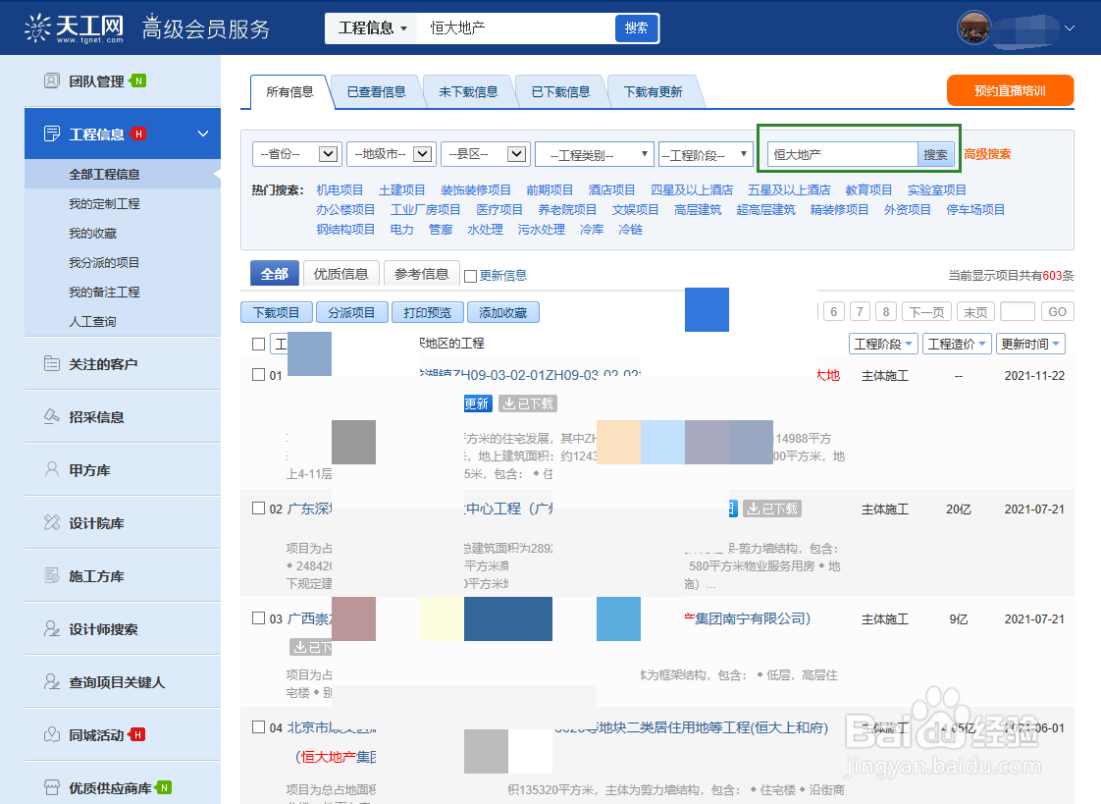Focus the header search input field

pyautogui.click(x=516, y=28)
